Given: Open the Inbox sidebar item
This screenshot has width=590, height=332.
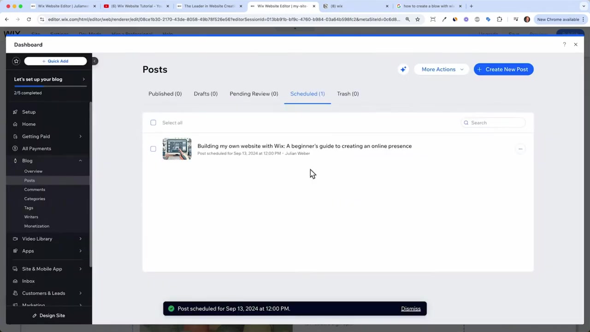Looking at the screenshot, I should click(x=28, y=281).
